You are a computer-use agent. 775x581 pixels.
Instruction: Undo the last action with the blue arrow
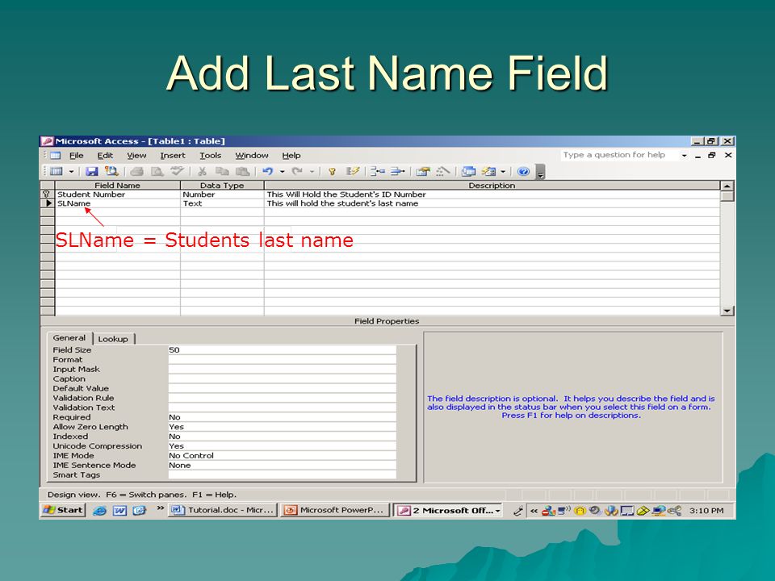click(x=268, y=171)
